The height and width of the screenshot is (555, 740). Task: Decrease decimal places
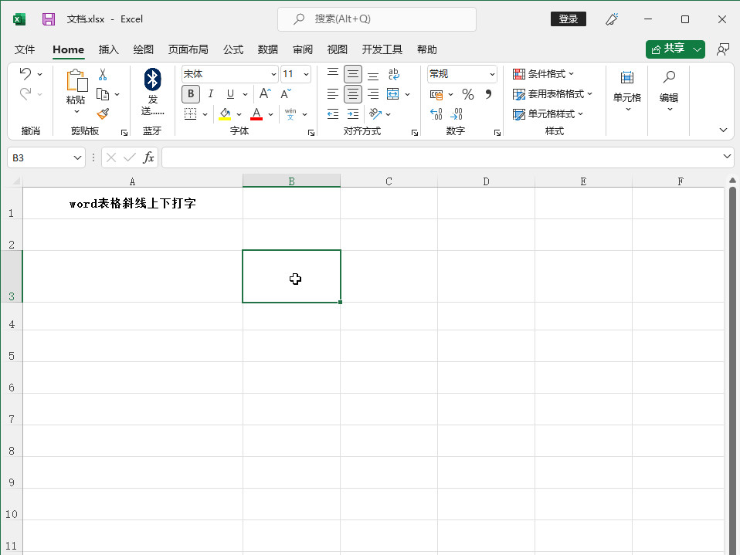coord(457,113)
